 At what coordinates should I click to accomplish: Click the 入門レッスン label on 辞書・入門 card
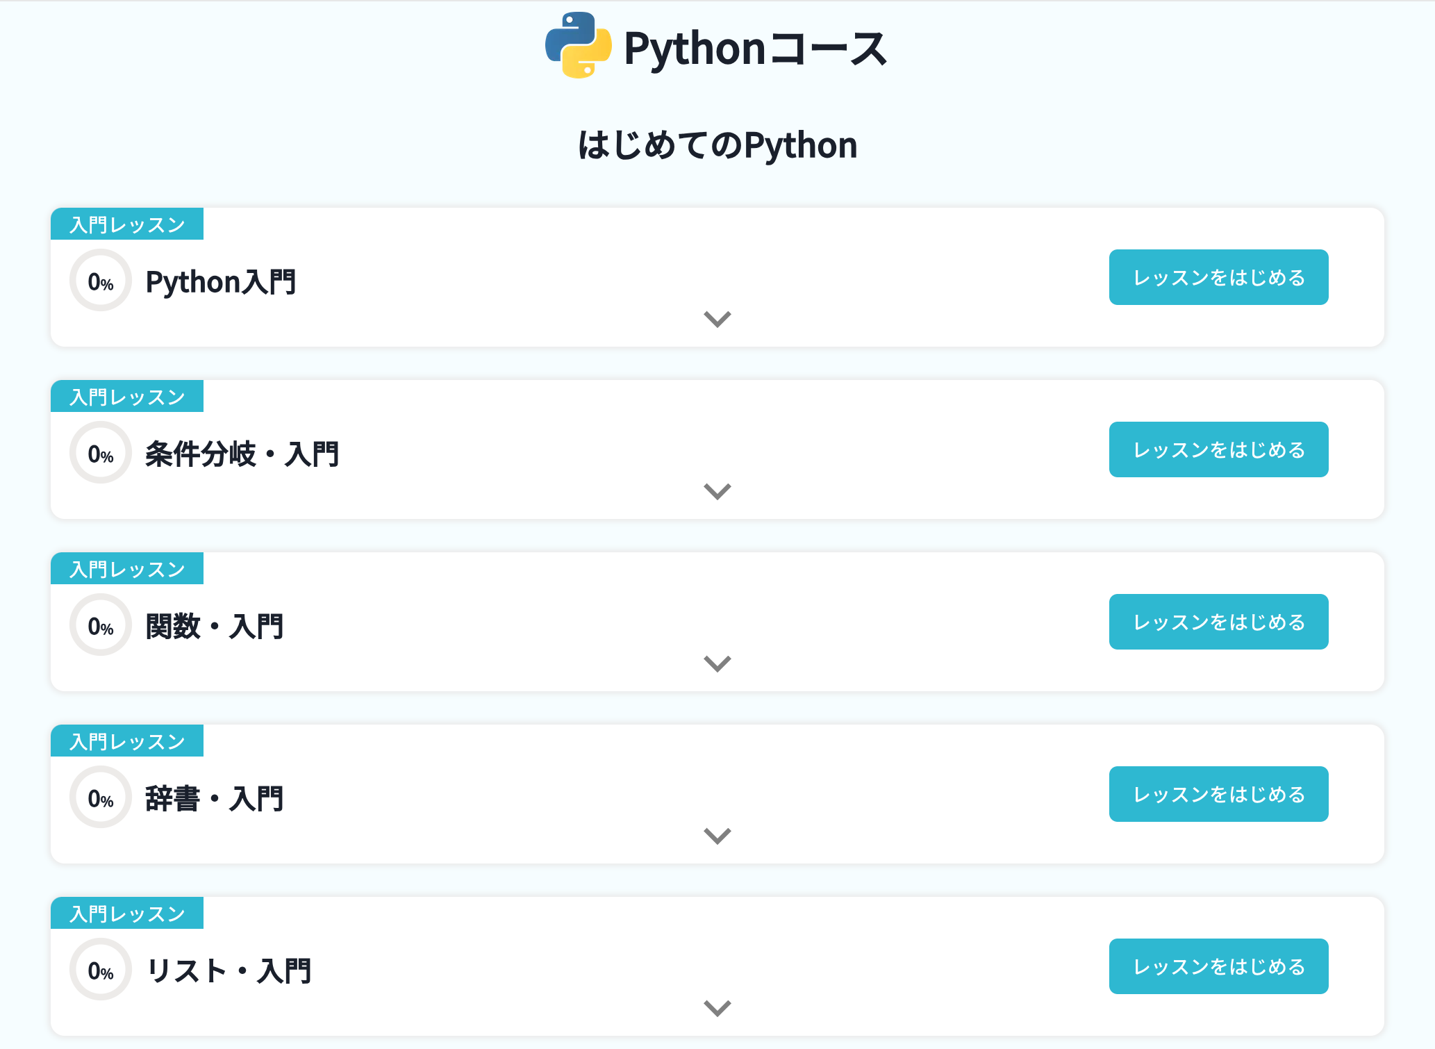point(127,741)
